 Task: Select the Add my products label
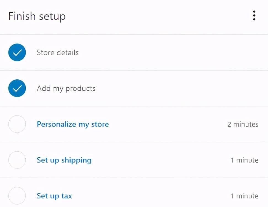tap(66, 88)
